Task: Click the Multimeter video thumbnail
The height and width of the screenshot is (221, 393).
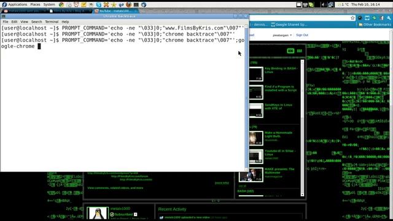Action: [251, 174]
